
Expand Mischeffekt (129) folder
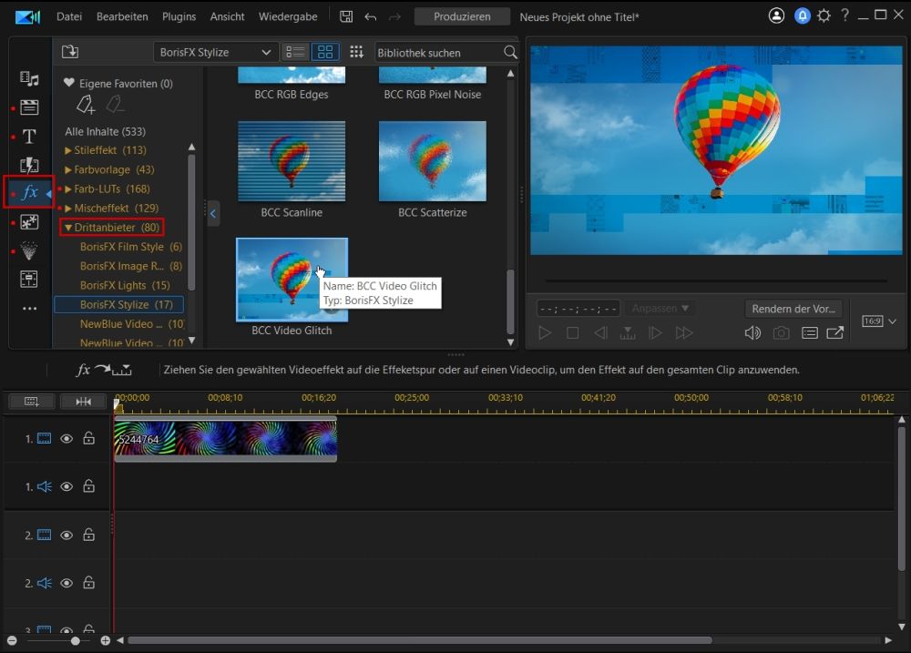68,208
